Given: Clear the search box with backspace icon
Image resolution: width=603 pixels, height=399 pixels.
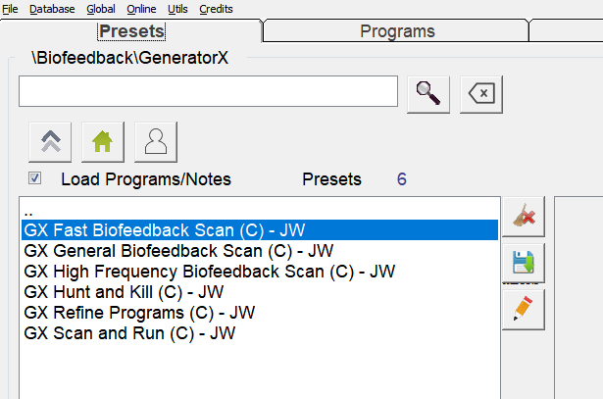Looking at the screenshot, I should point(481,93).
